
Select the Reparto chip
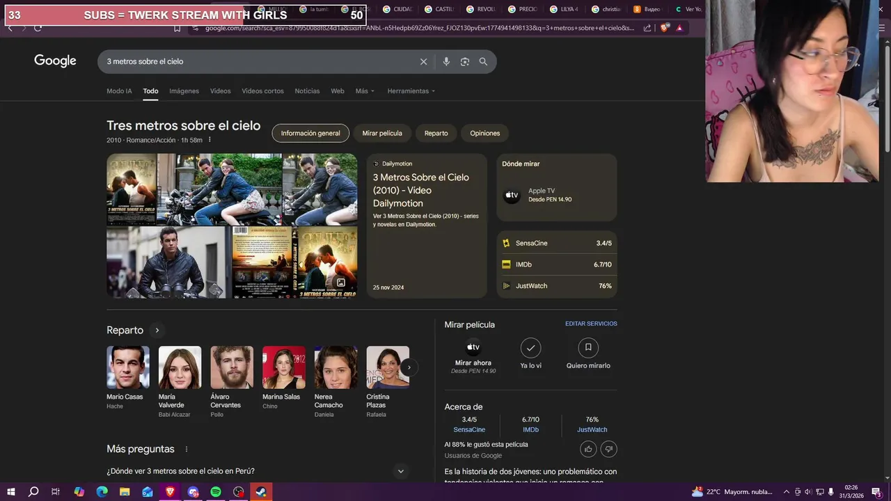point(436,133)
